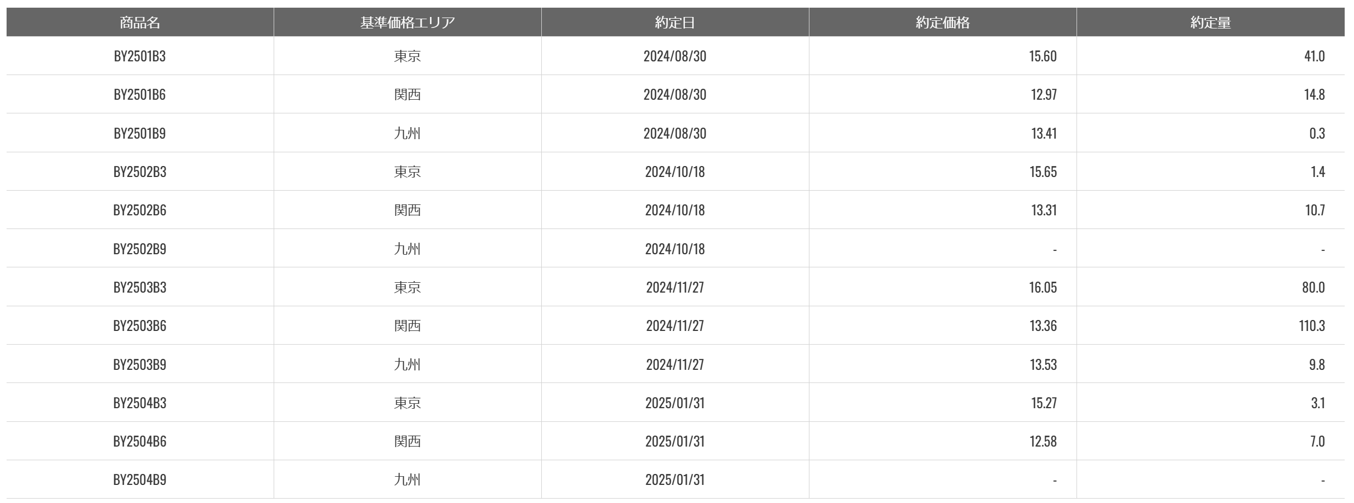Select the BY2504B9 product cell
The image size is (1354, 503).
point(140,479)
